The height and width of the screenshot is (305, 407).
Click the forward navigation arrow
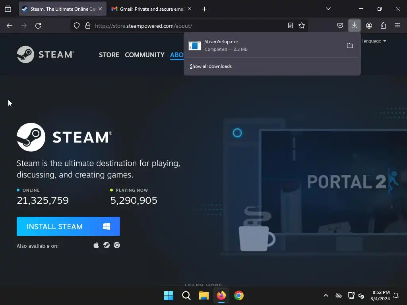click(x=24, y=26)
